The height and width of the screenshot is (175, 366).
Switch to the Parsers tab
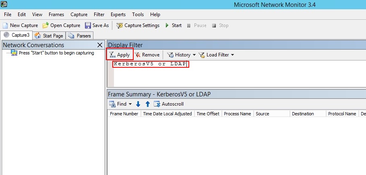click(80, 36)
